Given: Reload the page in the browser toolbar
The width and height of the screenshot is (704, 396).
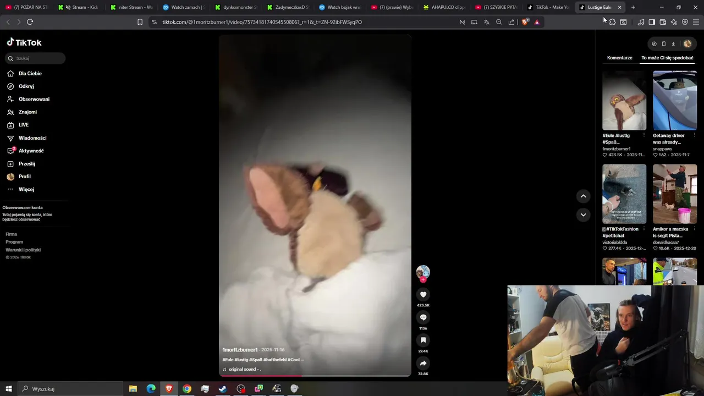Looking at the screenshot, I should [30, 22].
